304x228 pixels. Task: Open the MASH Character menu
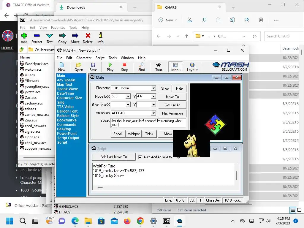(84, 58)
